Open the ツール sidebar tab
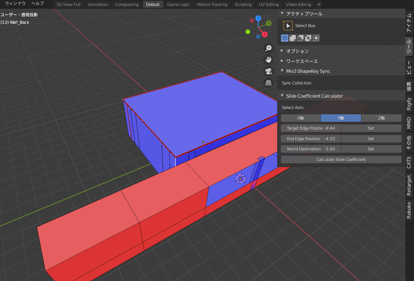 [409, 46]
